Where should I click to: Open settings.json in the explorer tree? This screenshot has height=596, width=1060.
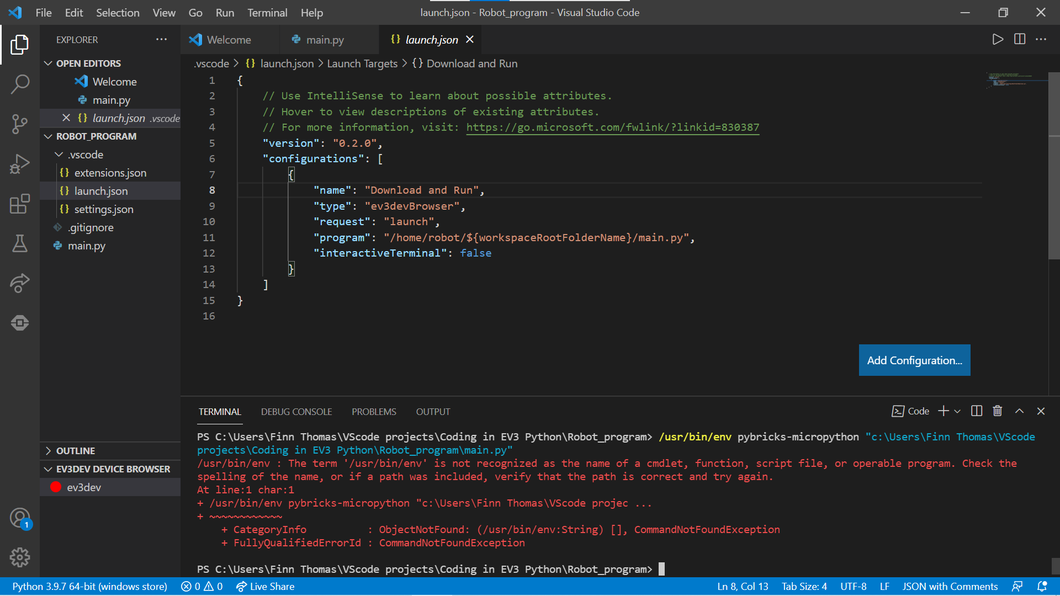pyautogui.click(x=110, y=209)
